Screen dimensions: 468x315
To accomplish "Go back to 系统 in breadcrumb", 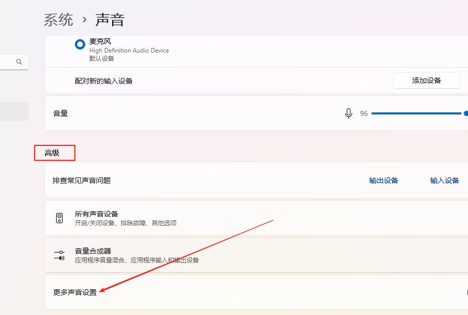I will (x=58, y=20).
